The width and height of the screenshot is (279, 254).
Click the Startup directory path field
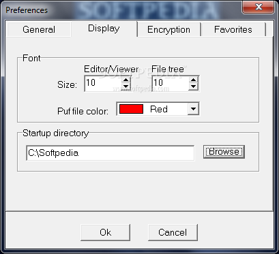111,153
